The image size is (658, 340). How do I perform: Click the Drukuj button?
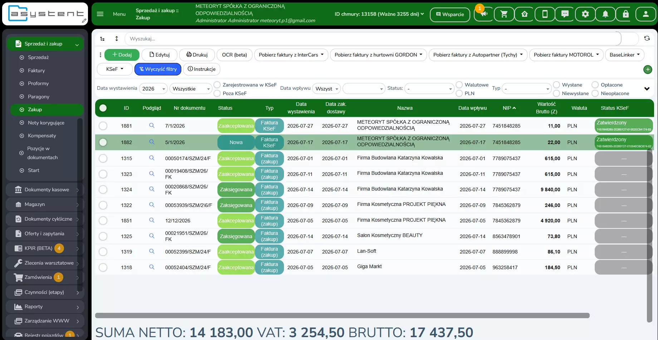(x=197, y=55)
